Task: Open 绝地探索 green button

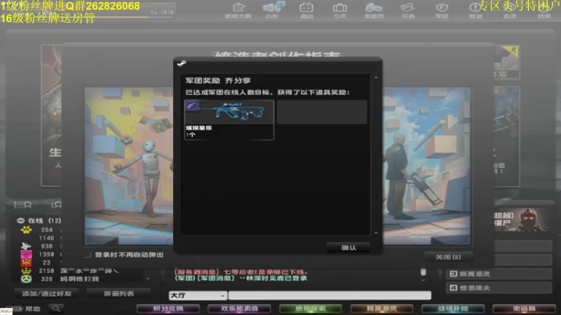Action: [x=311, y=309]
